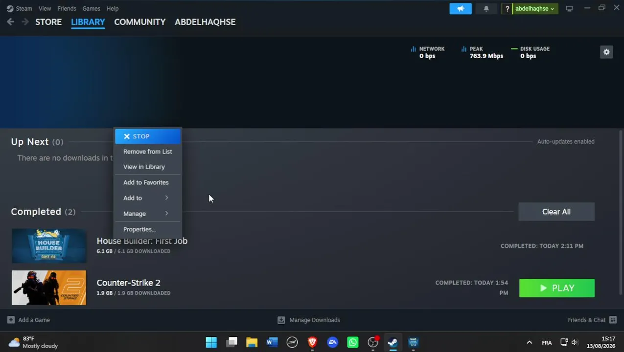624x352 pixels.
Task: Open Brave browser from taskbar
Action: tap(312, 342)
